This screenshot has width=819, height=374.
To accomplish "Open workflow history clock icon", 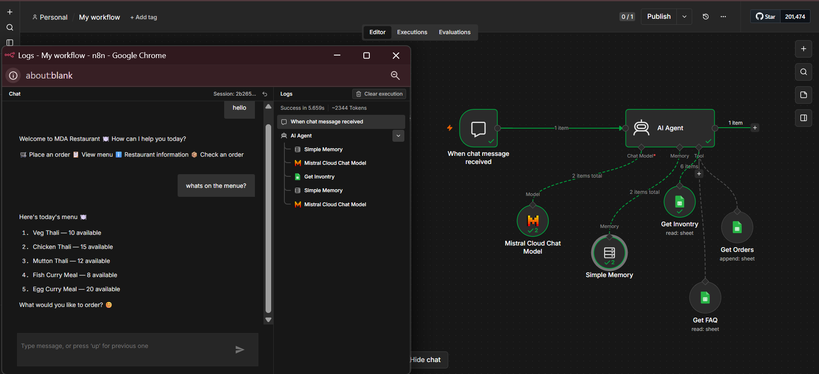I will pyautogui.click(x=705, y=17).
